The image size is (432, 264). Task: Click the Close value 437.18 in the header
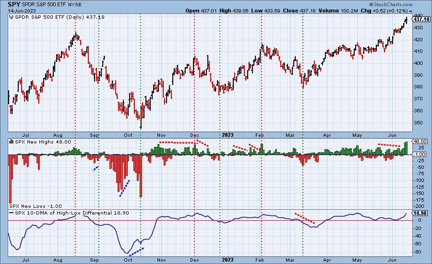[x=308, y=11]
